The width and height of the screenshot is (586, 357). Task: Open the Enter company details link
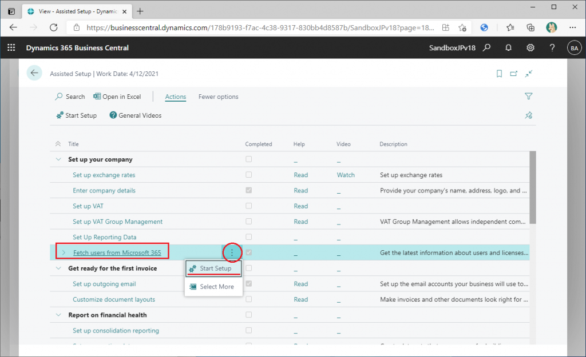[x=104, y=191]
